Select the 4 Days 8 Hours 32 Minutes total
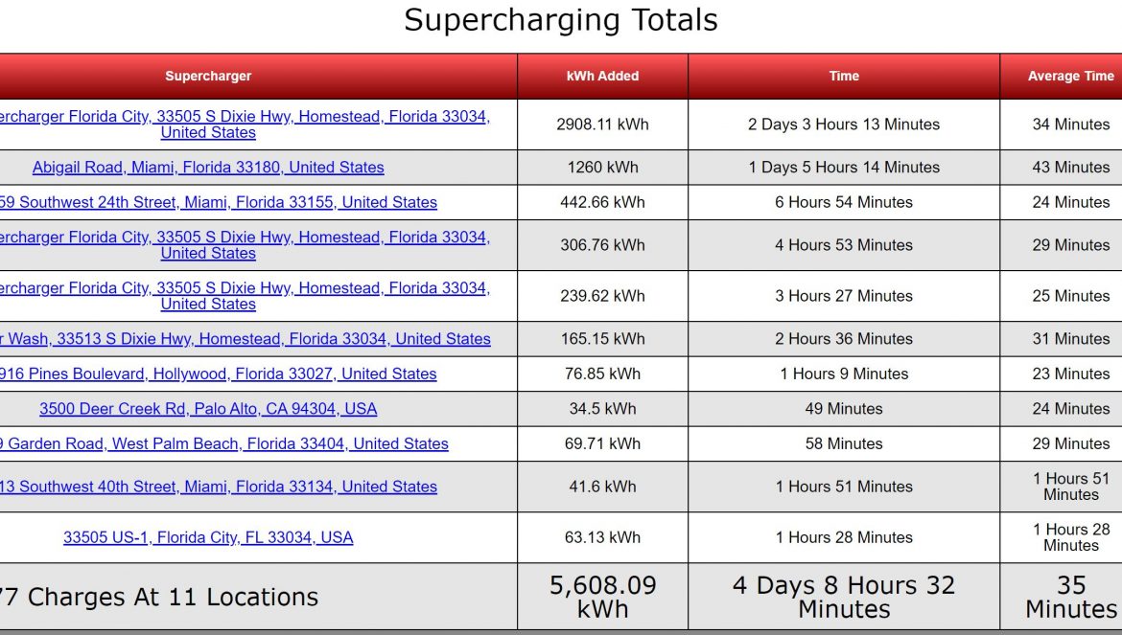This screenshot has height=635, width=1122. (844, 597)
